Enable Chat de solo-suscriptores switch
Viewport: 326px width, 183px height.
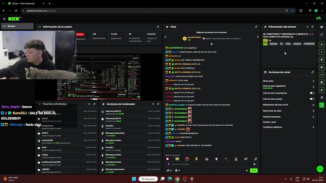point(311,93)
